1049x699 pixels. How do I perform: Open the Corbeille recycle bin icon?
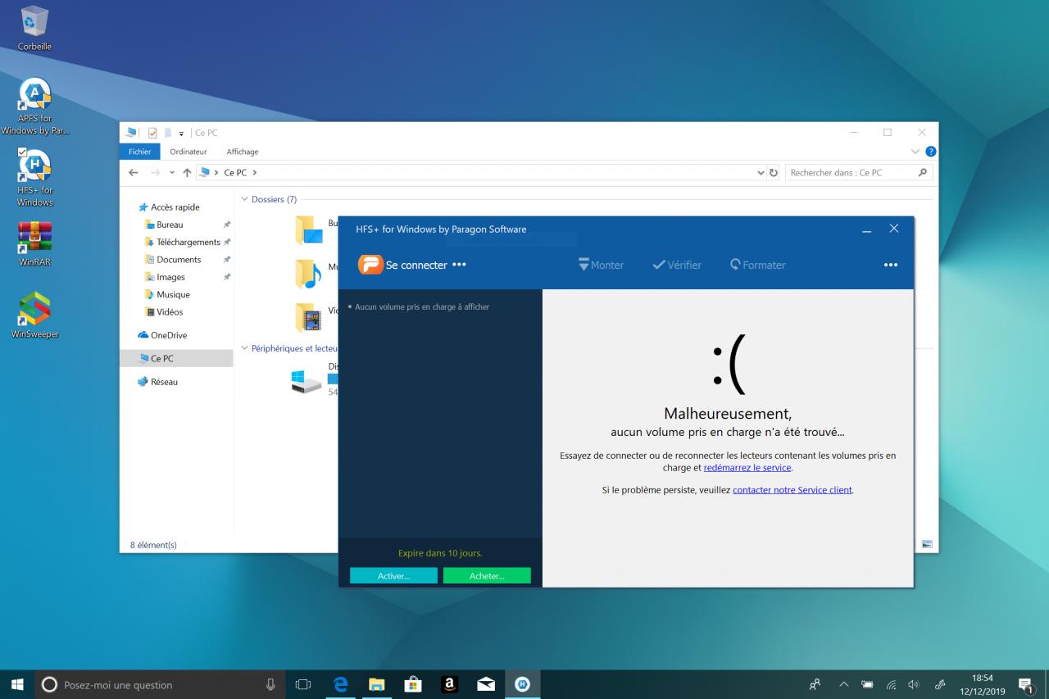34,29
